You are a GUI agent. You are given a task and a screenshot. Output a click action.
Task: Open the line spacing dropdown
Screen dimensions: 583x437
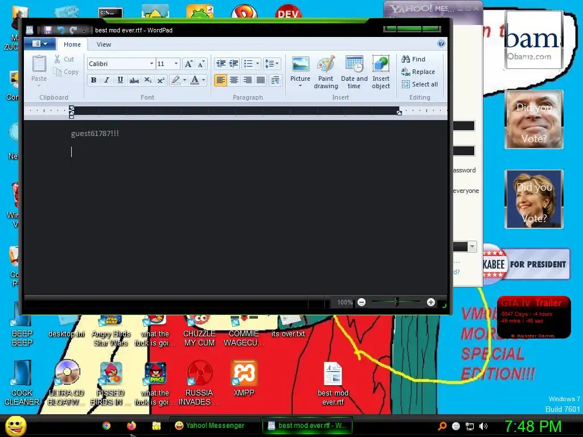[x=272, y=64]
